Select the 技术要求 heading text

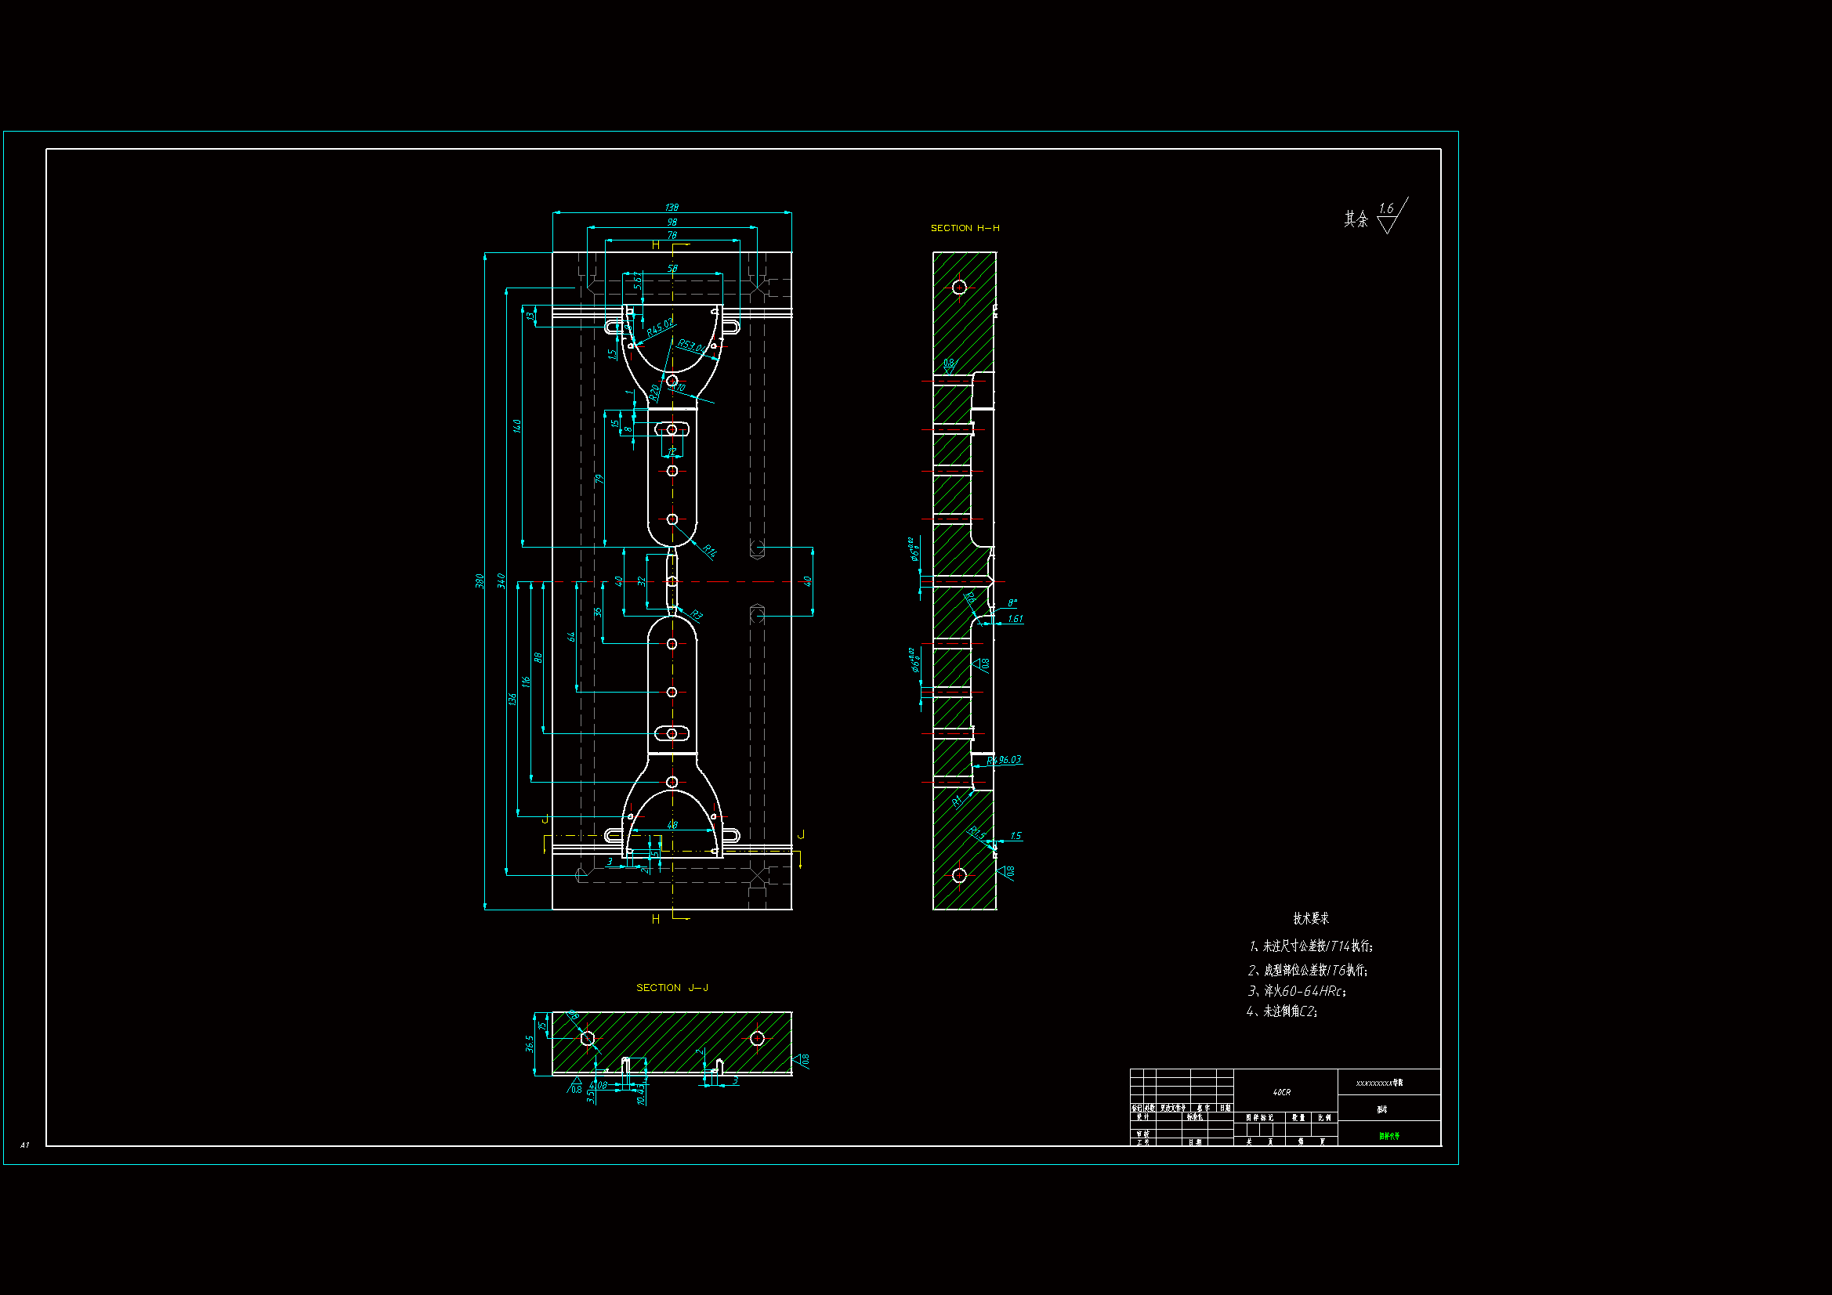coord(1311,918)
